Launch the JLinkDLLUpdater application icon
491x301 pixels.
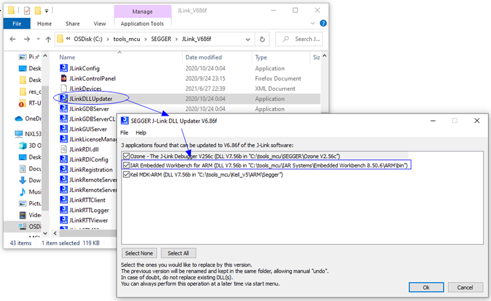click(64, 99)
